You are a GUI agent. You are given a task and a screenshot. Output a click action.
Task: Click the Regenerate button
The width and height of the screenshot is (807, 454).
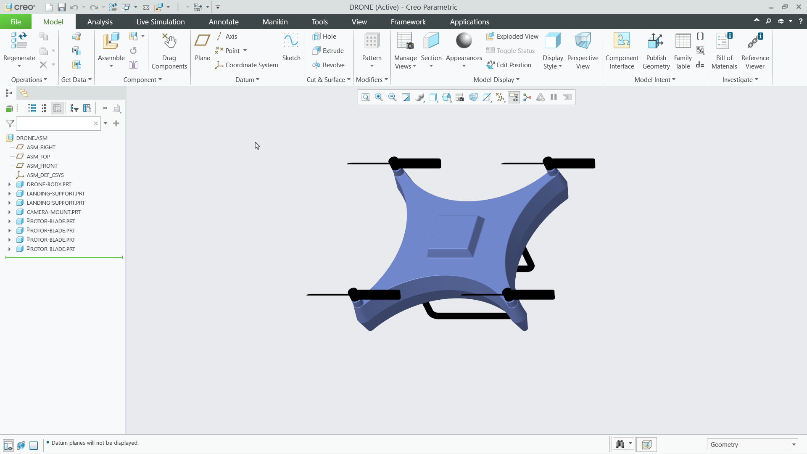pos(18,46)
